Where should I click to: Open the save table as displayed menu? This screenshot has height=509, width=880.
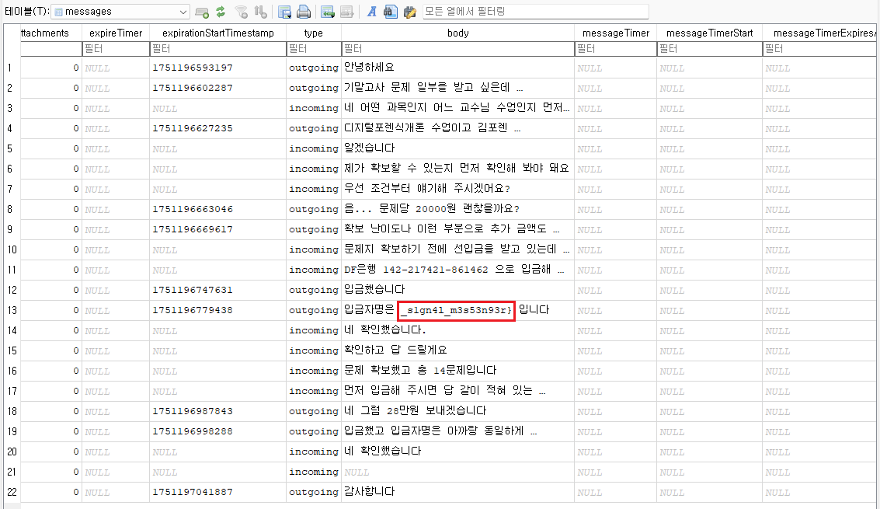coord(284,12)
